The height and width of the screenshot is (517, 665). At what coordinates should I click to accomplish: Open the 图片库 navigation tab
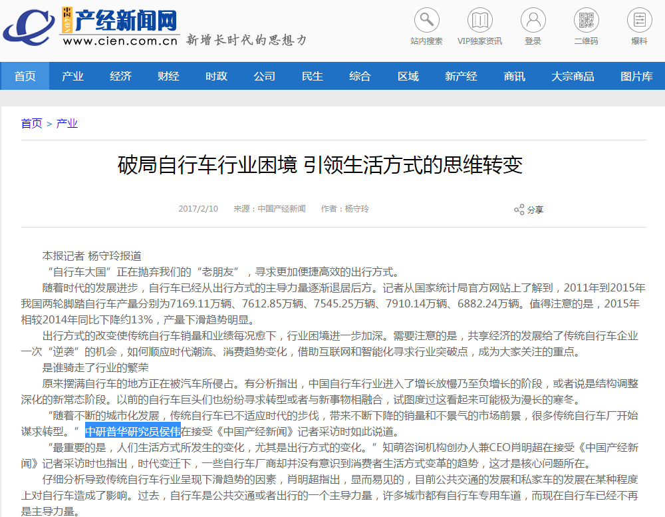pyautogui.click(x=636, y=76)
